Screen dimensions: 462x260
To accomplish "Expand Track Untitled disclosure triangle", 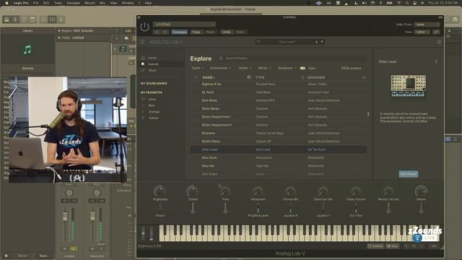I will tap(59, 38).
